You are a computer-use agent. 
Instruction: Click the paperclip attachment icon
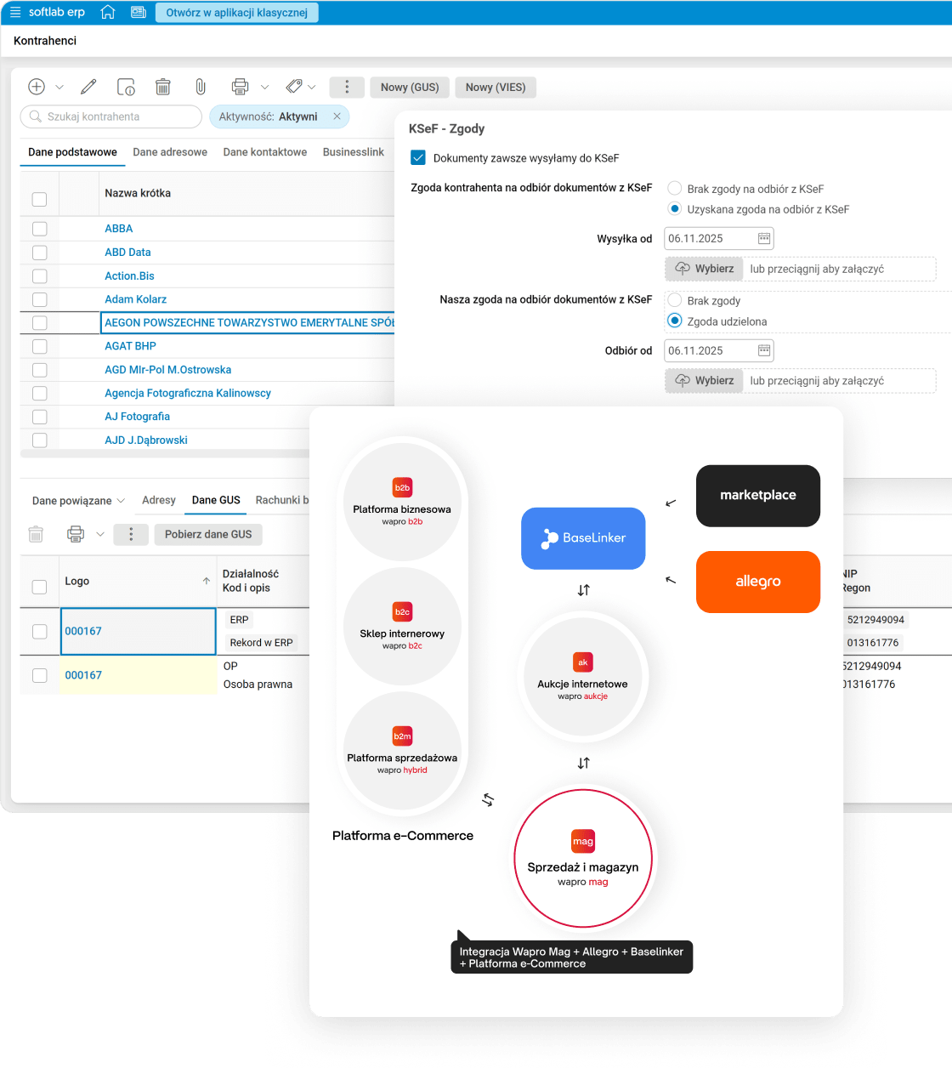pyautogui.click(x=201, y=87)
